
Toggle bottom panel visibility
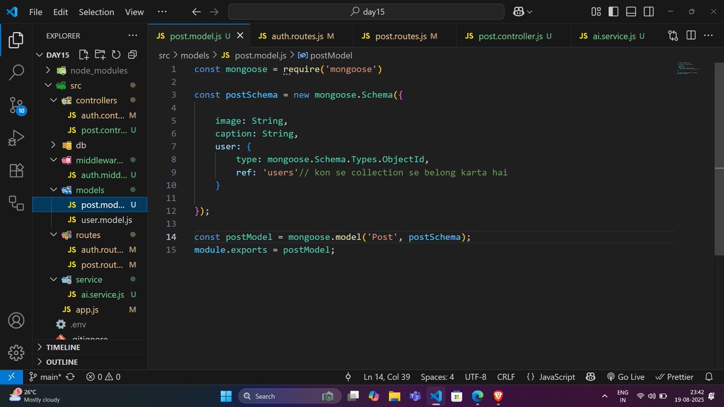coord(631,11)
